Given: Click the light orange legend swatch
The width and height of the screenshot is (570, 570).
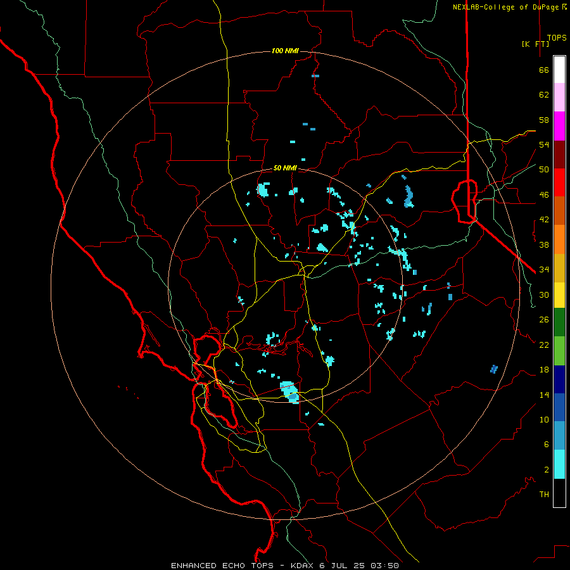Looking at the screenshot, I should (x=559, y=239).
